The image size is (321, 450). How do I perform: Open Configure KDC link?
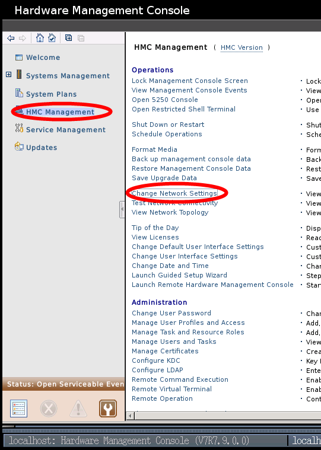coord(156,360)
